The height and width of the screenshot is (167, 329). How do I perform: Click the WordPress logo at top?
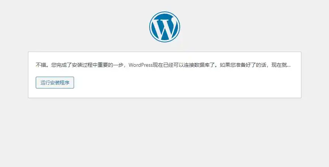[165, 27]
